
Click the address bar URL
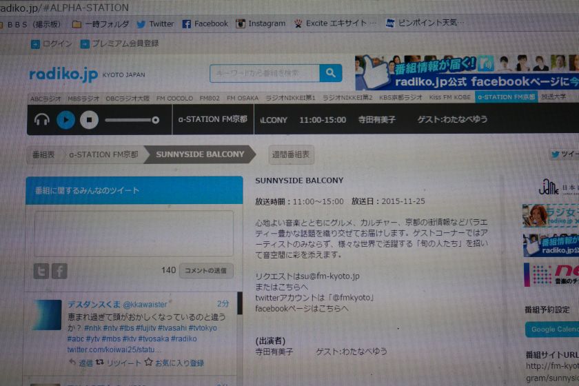click(x=65, y=8)
